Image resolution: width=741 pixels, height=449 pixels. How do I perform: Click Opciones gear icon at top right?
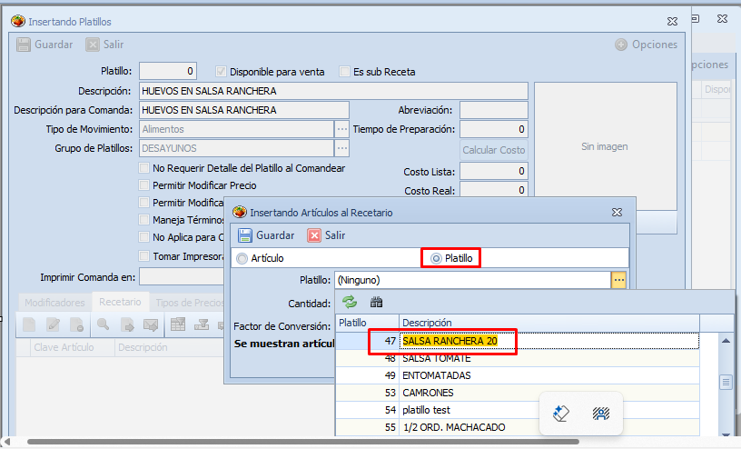click(x=621, y=45)
